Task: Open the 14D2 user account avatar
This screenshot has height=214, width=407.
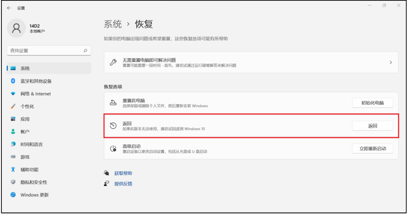Action: [x=16, y=28]
